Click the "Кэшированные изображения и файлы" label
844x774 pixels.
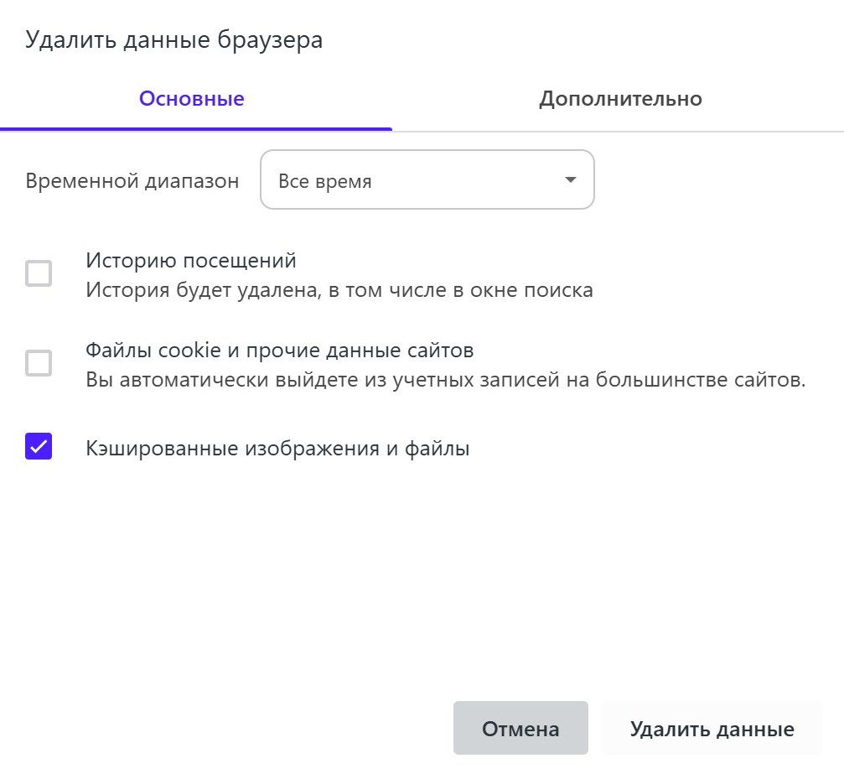[x=277, y=449]
